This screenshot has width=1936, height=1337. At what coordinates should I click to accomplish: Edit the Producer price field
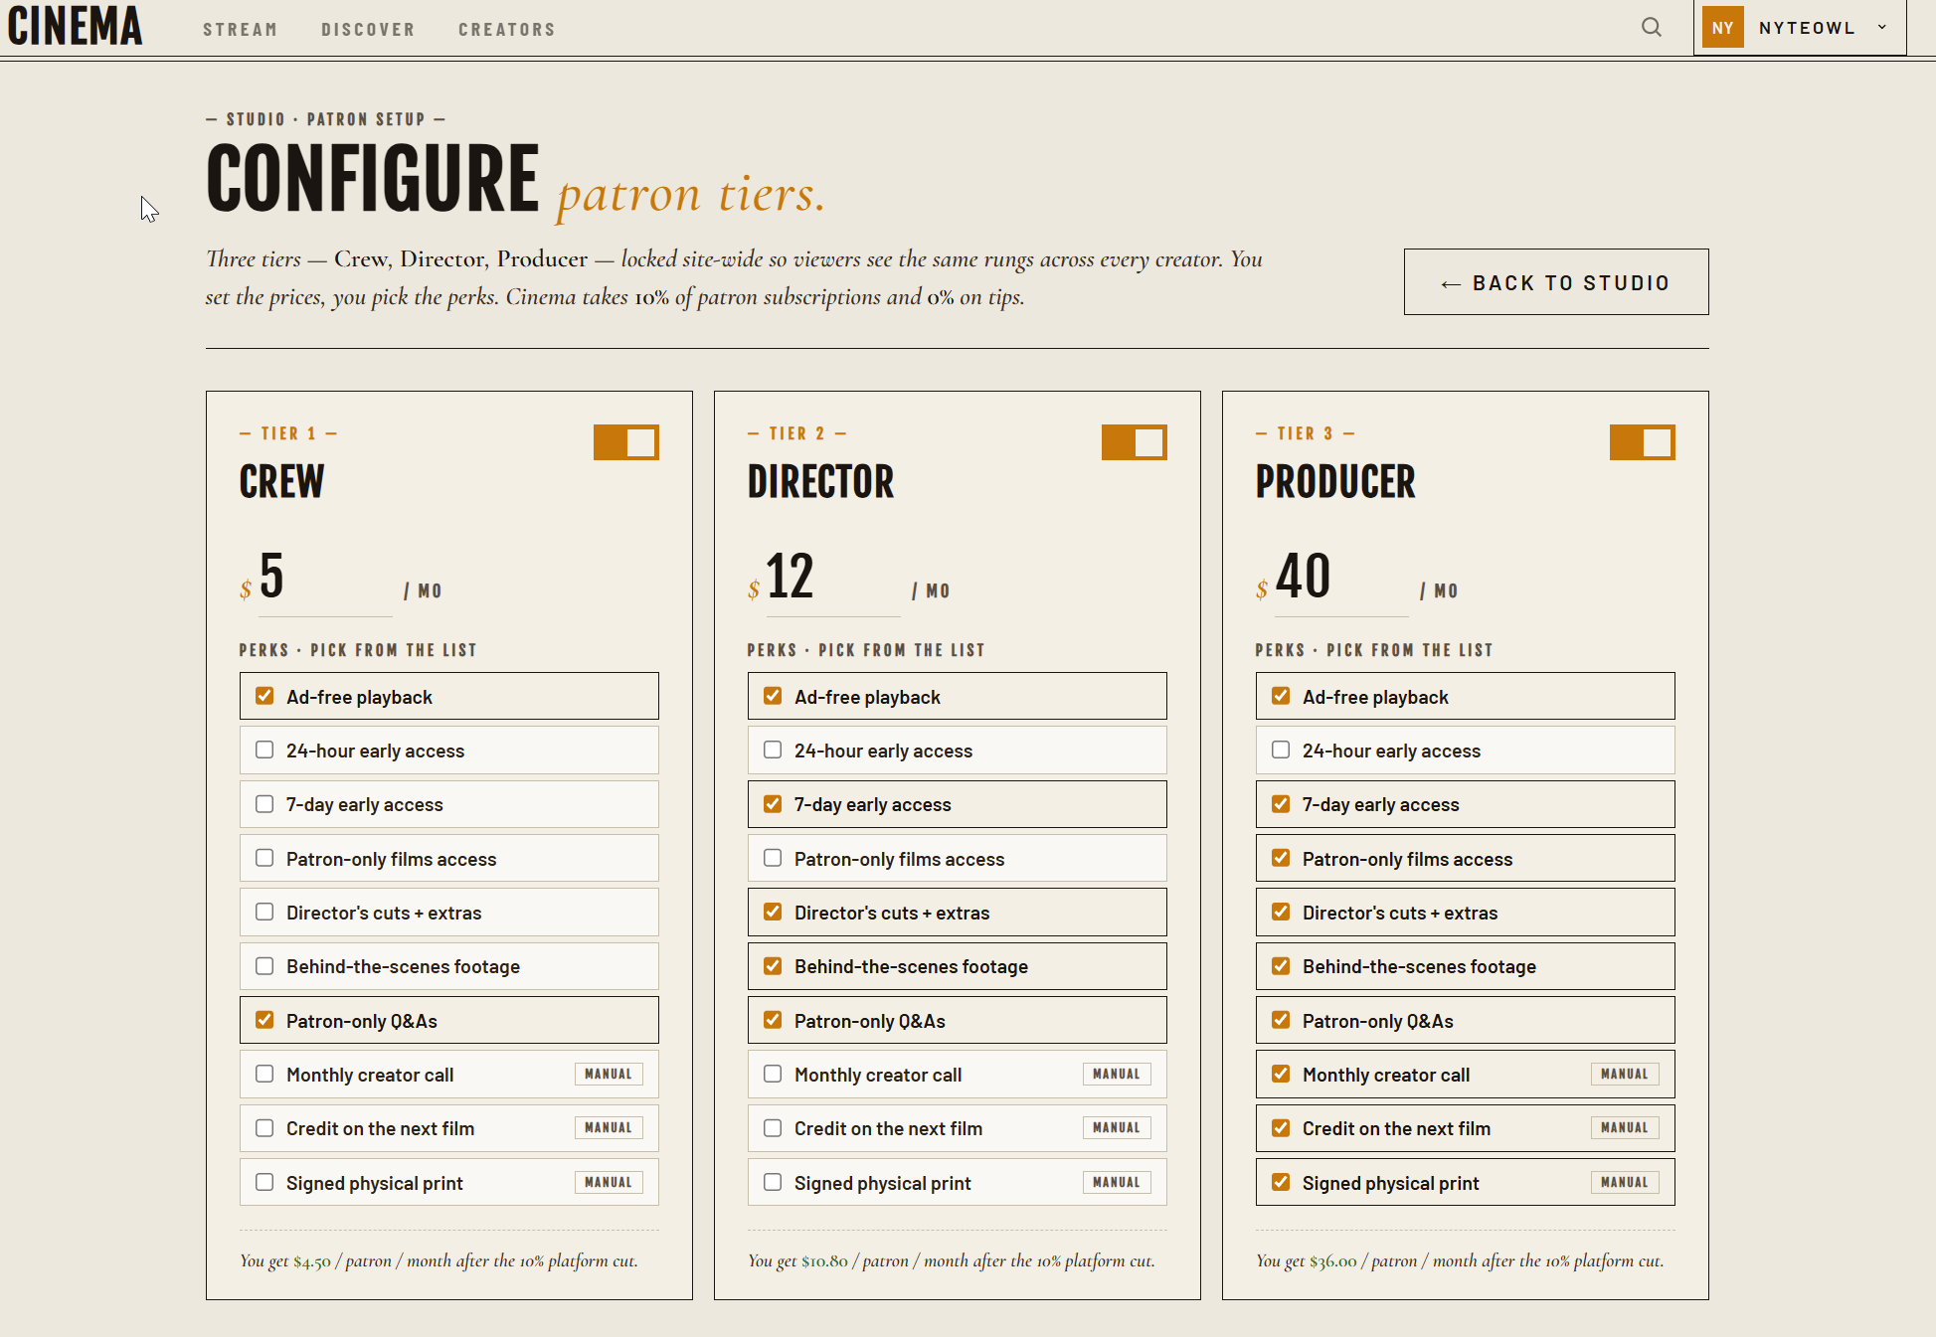(1341, 578)
